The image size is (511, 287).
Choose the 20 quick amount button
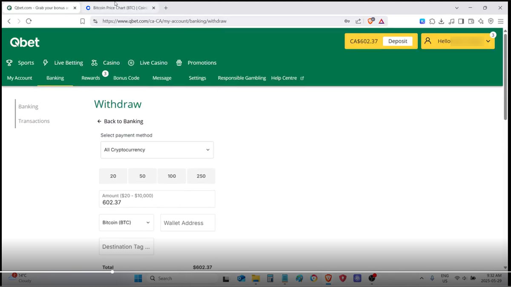pos(113,176)
